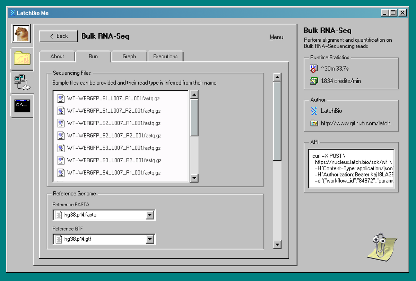Viewport: 416px width, 281px height.
Task: Click the main panel scrollbar thumb
Action: coord(277,121)
